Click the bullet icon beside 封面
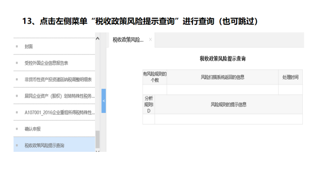The height and width of the screenshot is (179, 318). (x=17, y=46)
